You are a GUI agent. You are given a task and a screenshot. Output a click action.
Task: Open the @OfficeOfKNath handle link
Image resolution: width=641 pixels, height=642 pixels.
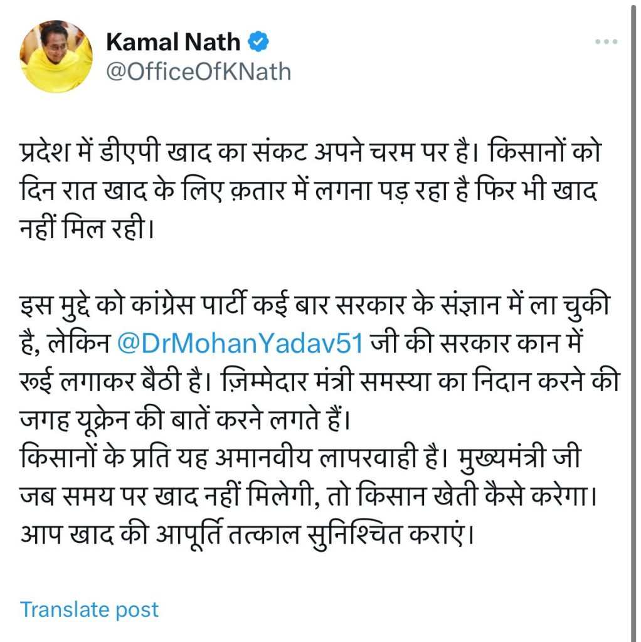point(198,71)
